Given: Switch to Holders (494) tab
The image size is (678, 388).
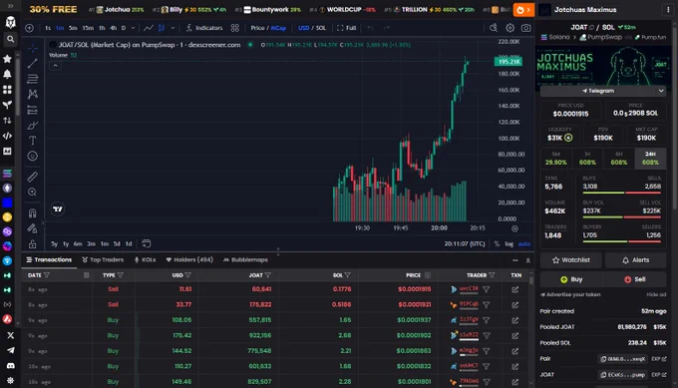Looking at the screenshot, I should point(189,260).
